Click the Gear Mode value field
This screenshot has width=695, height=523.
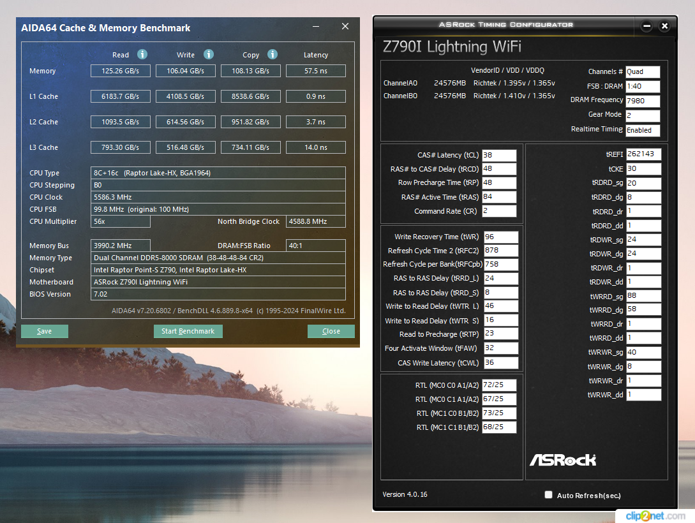[x=643, y=115]
